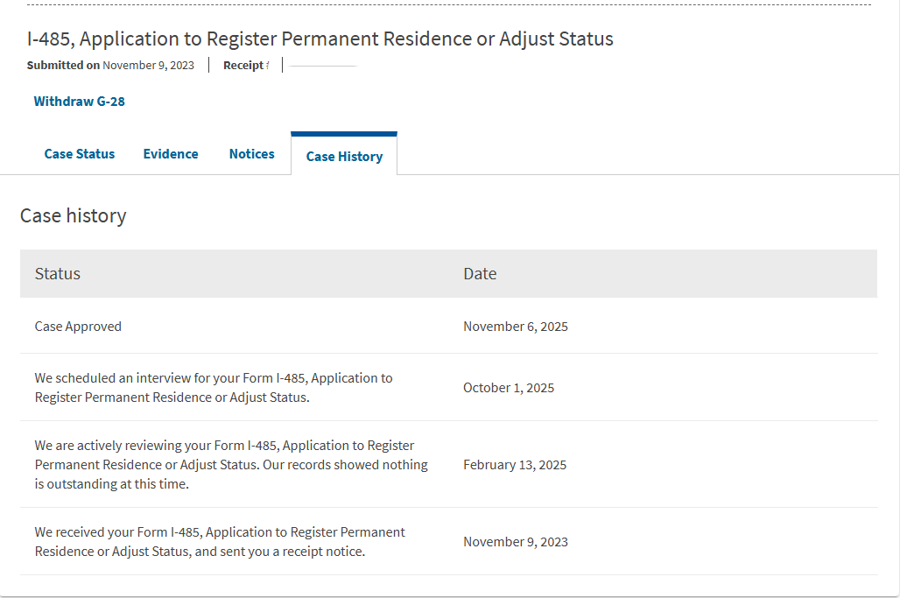Click the Case history heading
This screenshot has width=900, height=598.
click(x=73, y=215)
